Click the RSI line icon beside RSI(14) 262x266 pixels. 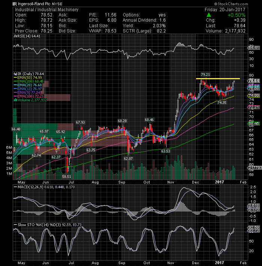point(15,36)
